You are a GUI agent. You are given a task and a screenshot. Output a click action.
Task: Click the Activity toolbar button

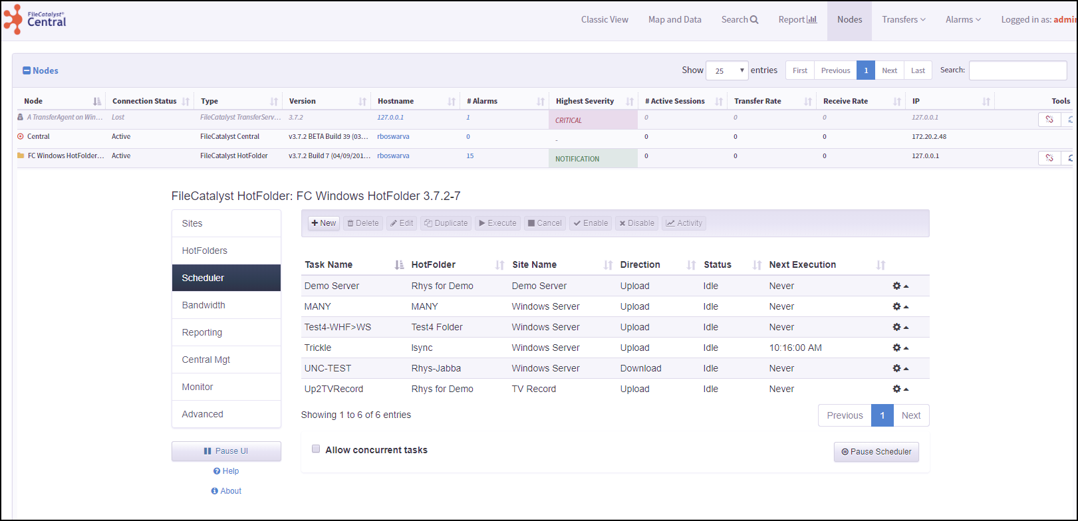coord(684,223)
